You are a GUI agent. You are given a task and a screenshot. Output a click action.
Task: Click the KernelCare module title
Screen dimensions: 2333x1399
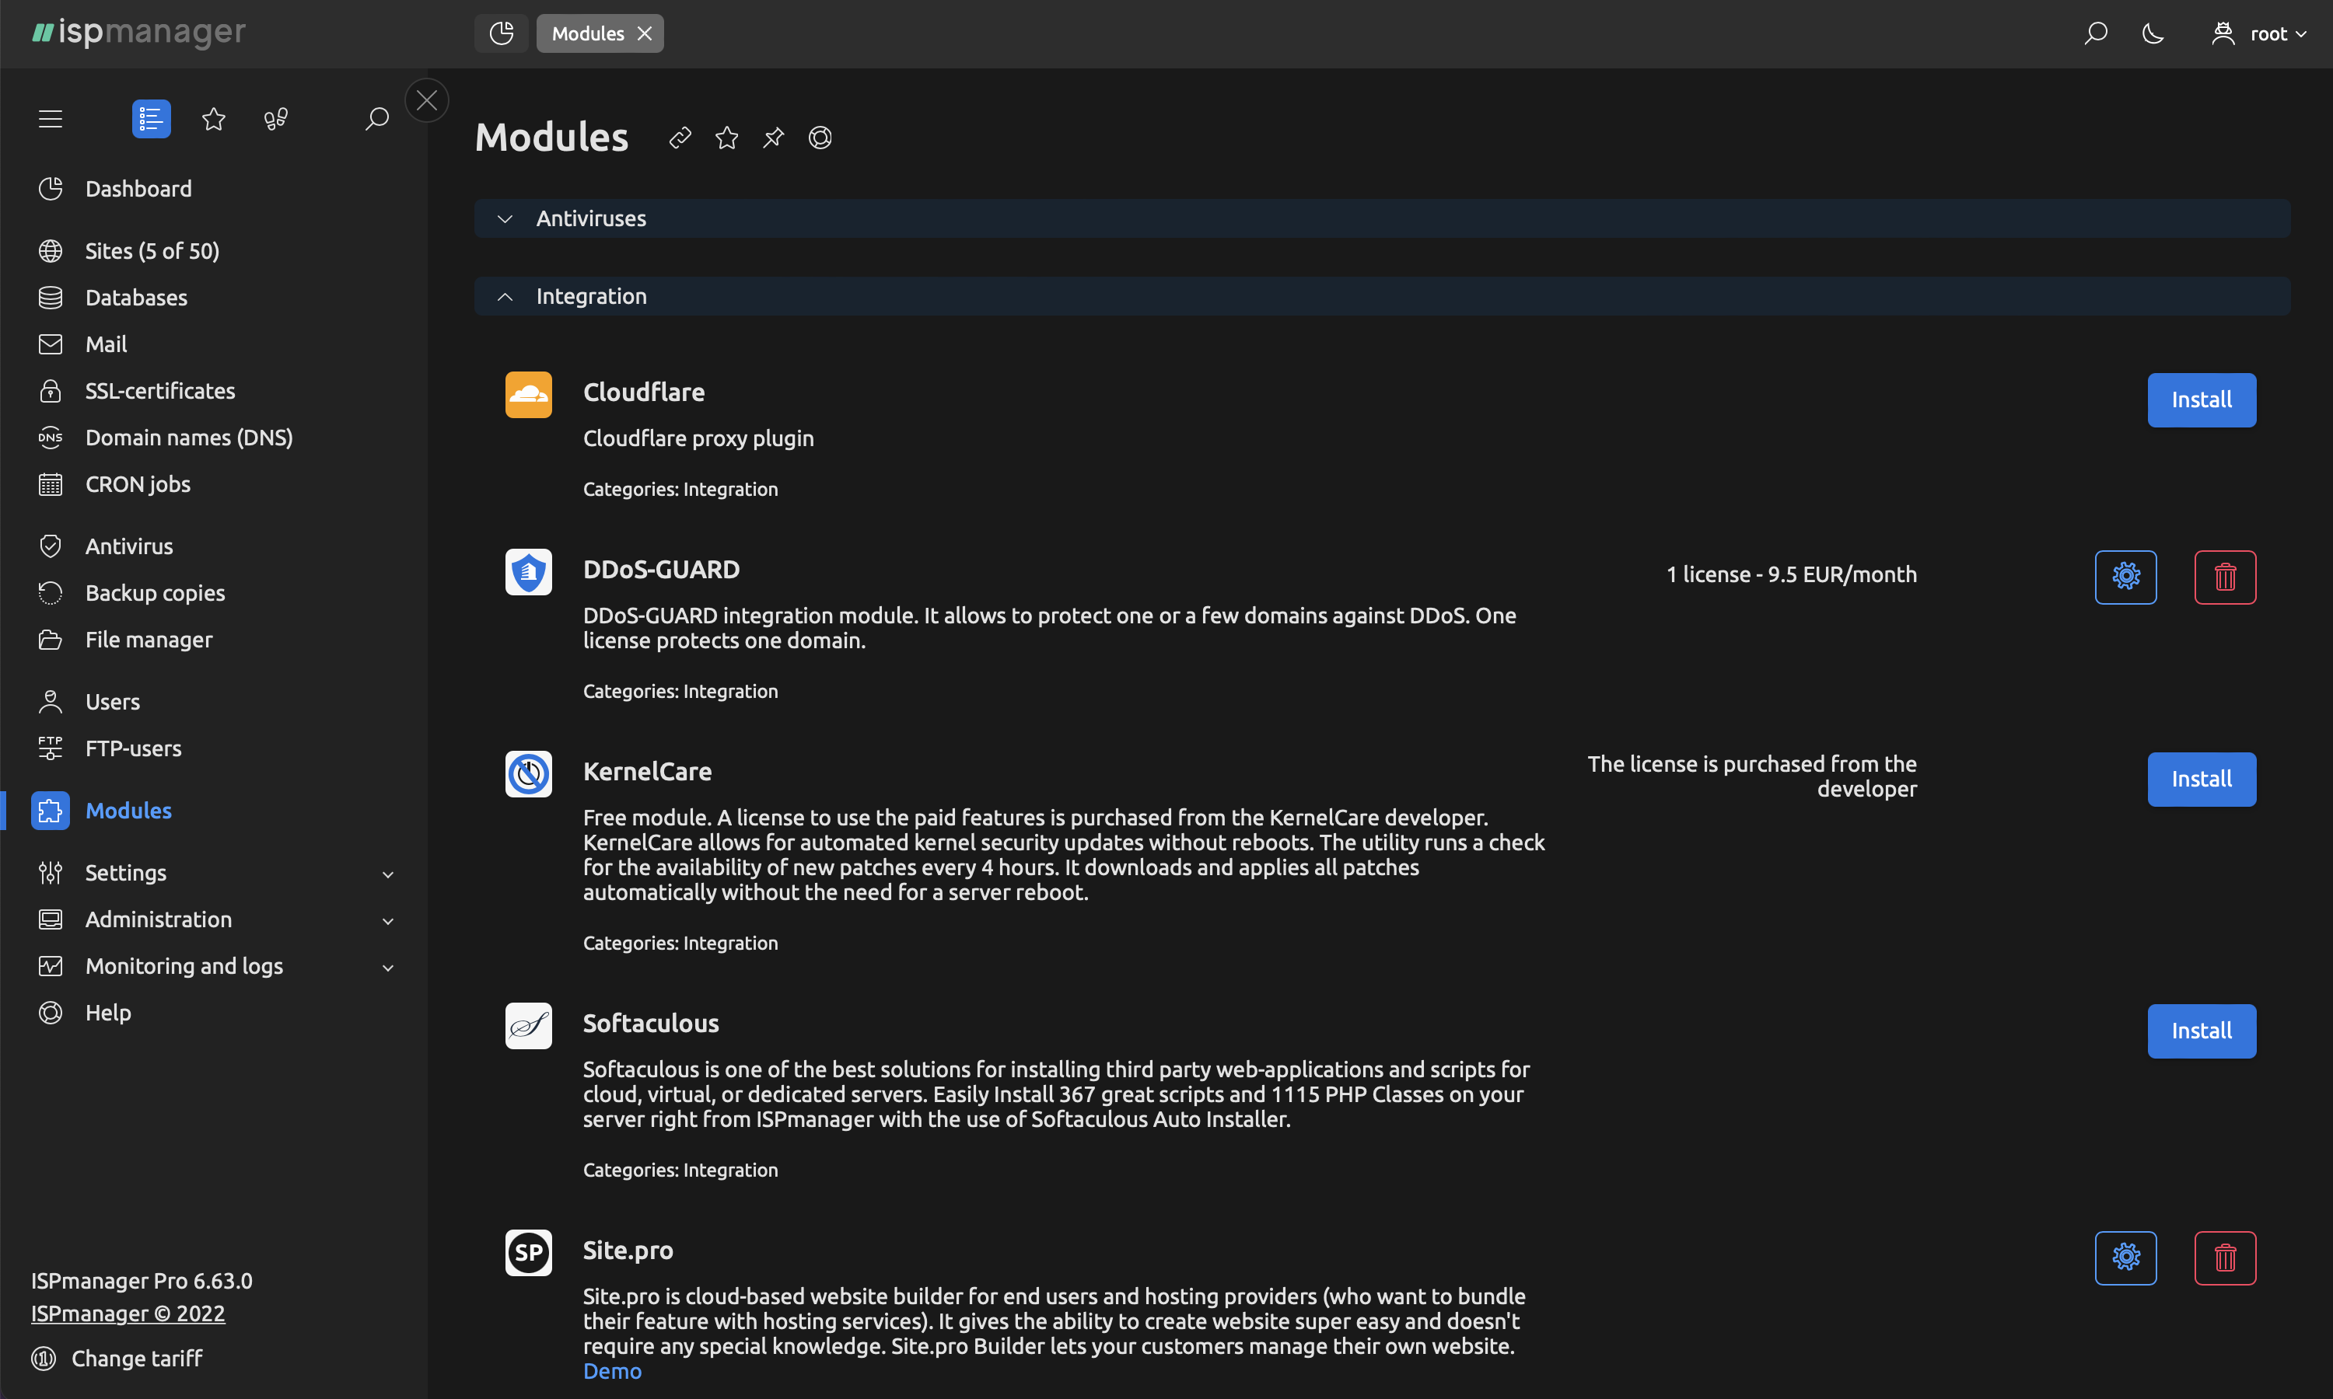[x=647, y=771]
